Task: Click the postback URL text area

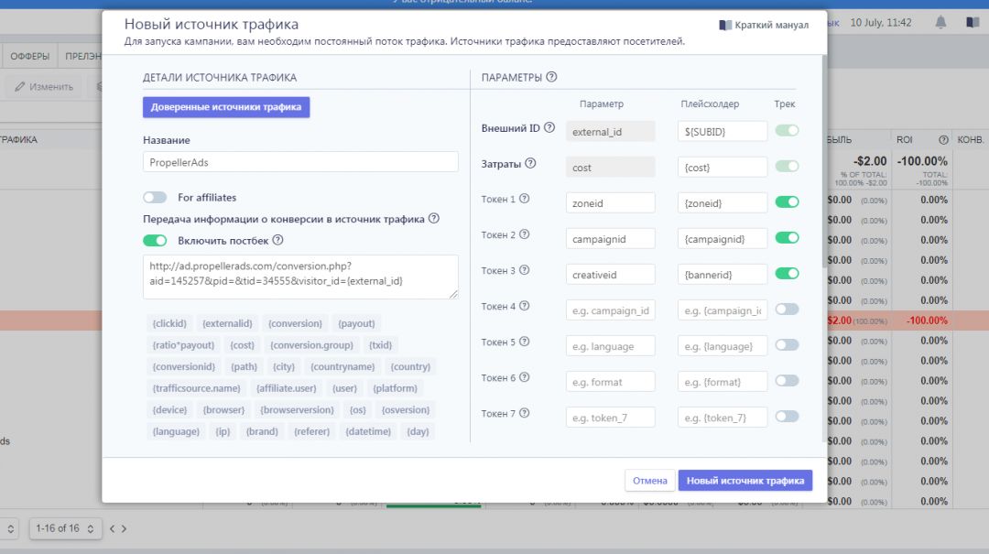Action: pos(300,277)
